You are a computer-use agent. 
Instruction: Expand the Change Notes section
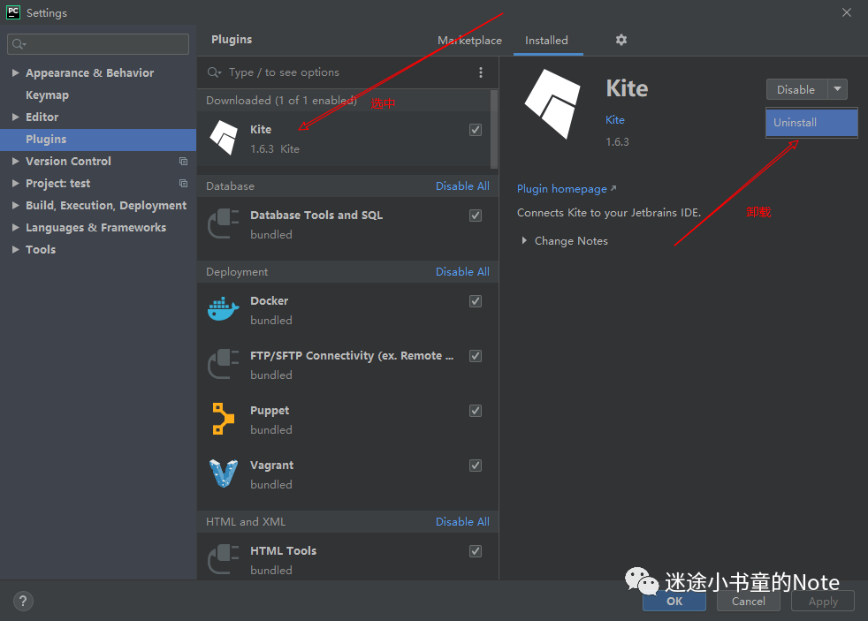point(523,241)
